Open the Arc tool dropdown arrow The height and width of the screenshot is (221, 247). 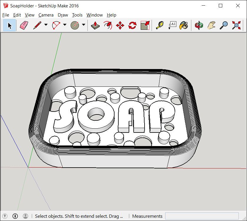65,25
